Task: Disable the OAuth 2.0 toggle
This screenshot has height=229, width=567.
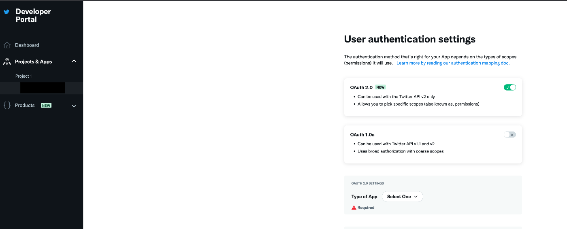Action: [x=510, y=87]
